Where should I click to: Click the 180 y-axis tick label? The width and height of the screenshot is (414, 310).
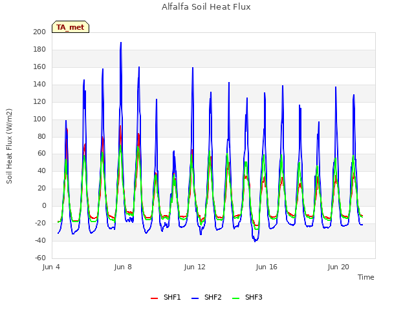39,49
